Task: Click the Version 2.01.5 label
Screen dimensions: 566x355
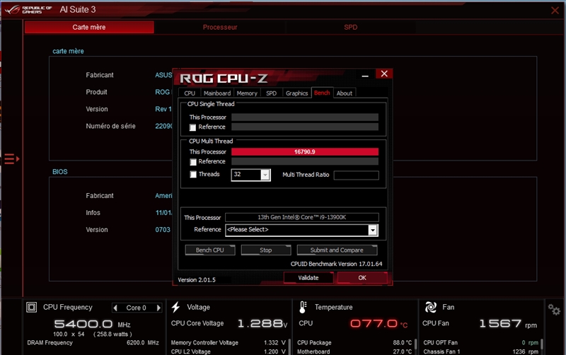Action: click(x=197, y=280)
